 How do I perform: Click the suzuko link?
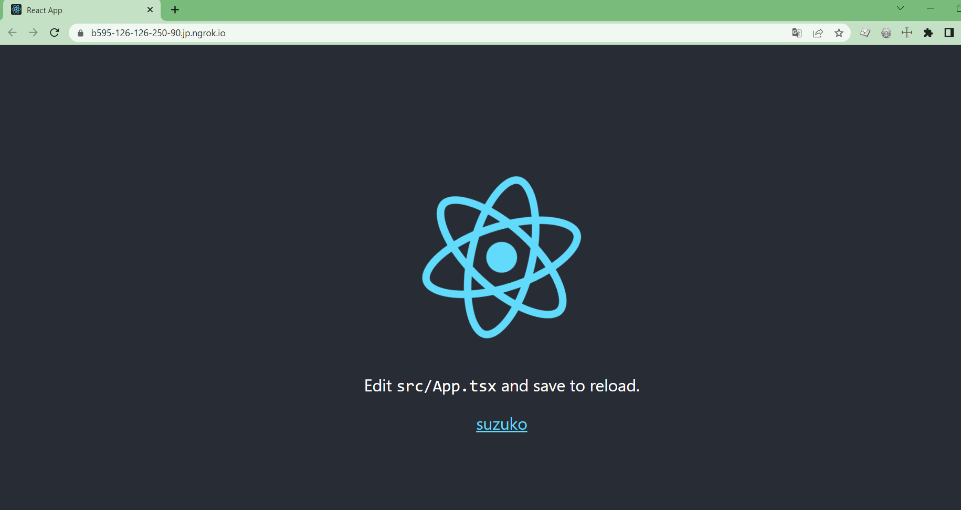[x=501, y=424]
